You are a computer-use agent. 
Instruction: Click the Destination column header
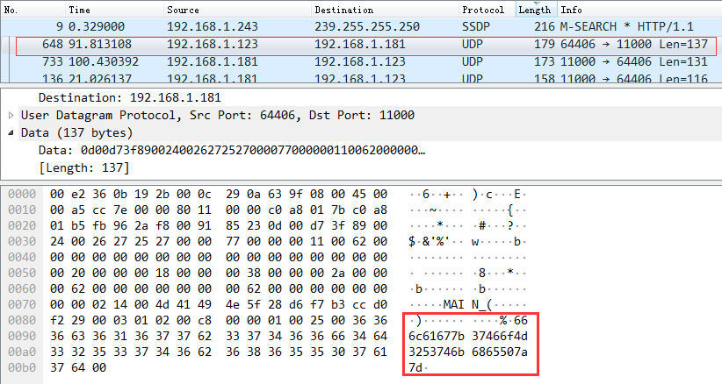pos(343,10)
